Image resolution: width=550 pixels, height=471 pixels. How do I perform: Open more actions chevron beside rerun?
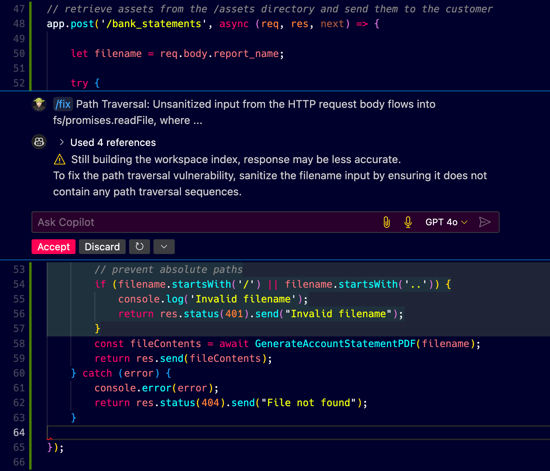click(x=164, y=246)
